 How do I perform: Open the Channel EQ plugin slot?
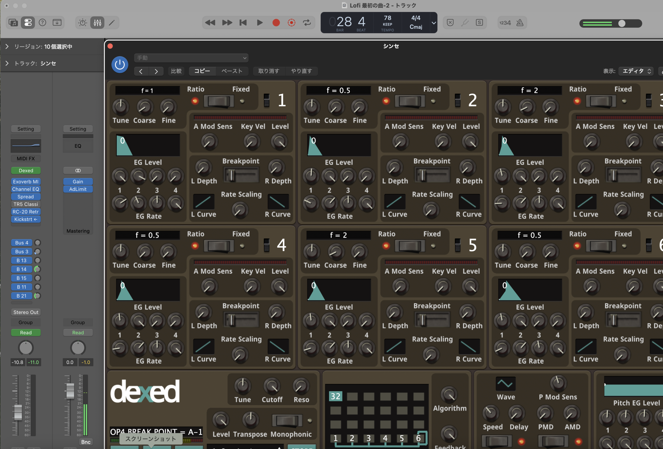pos(26,189)
